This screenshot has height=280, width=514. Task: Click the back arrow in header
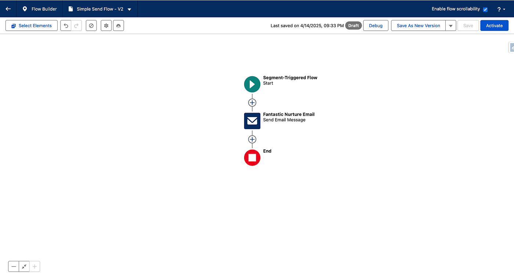(8, 9)
